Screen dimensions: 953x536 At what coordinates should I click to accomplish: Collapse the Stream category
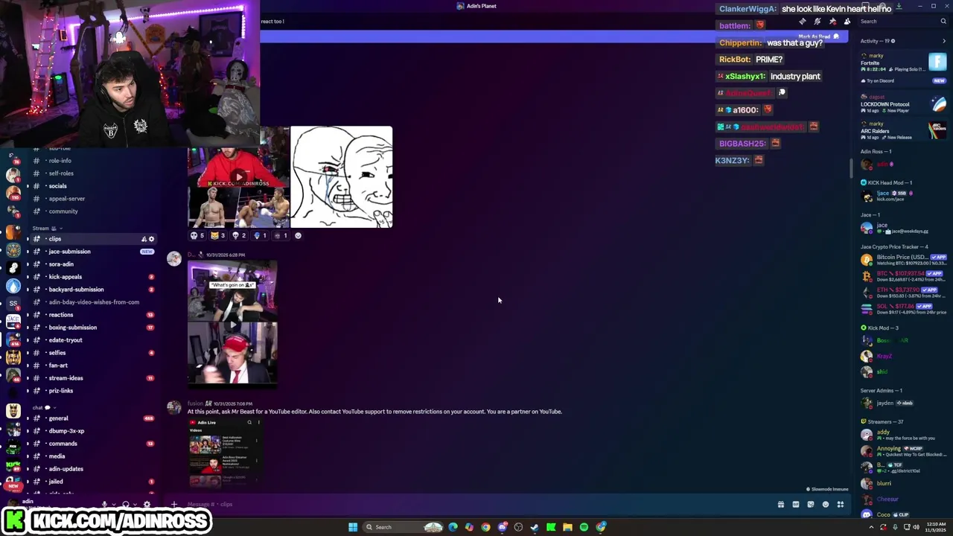tap(47, 229)
